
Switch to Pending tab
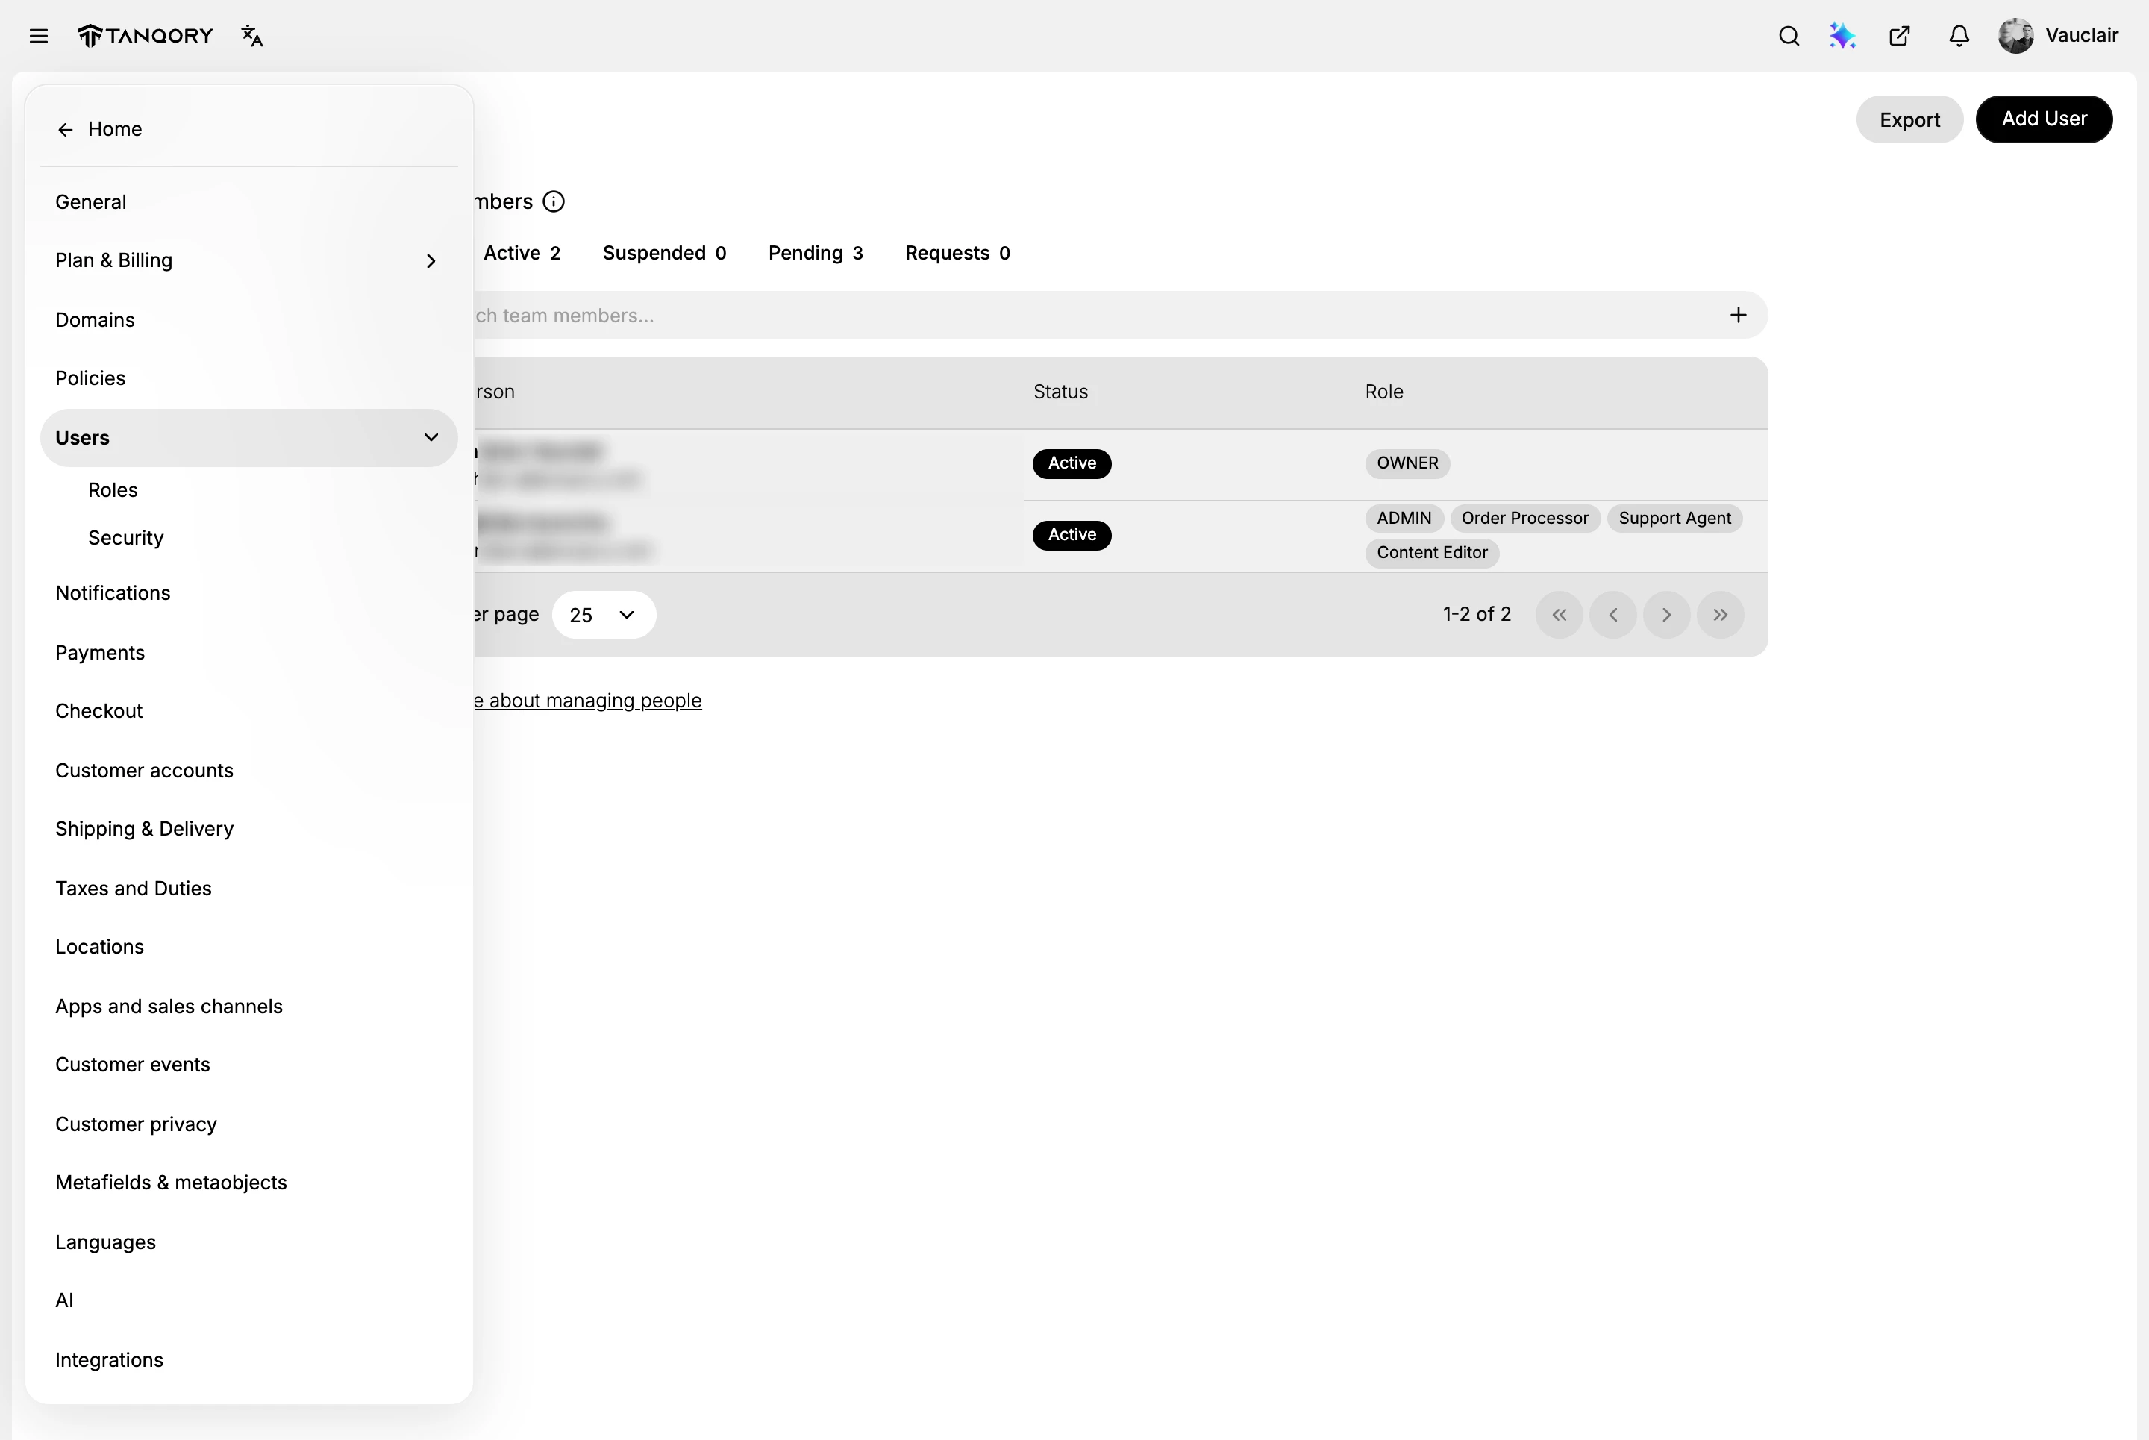816,252
